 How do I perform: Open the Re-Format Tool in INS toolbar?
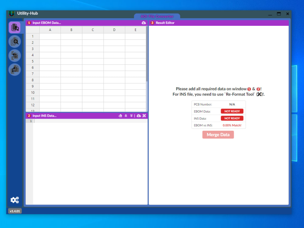[144, 116]
